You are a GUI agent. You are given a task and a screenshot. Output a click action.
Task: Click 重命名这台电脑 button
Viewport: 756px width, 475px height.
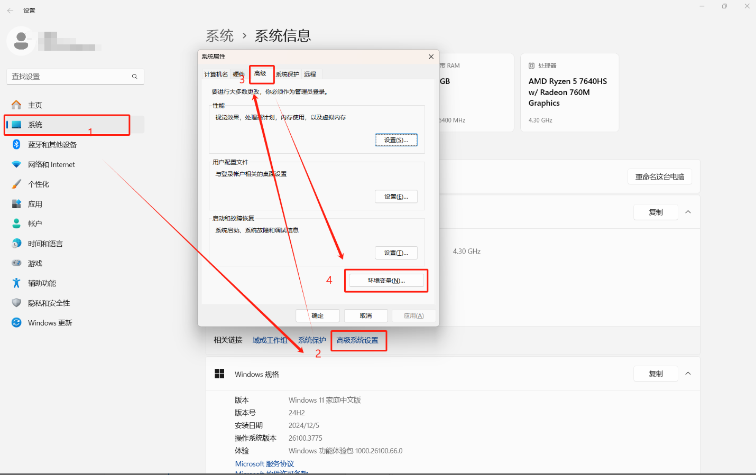[660, 177]
